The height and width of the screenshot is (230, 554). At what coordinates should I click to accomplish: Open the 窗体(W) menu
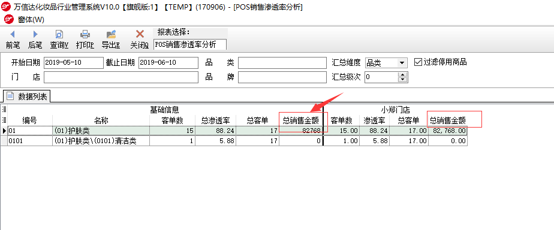click(31, 20)
